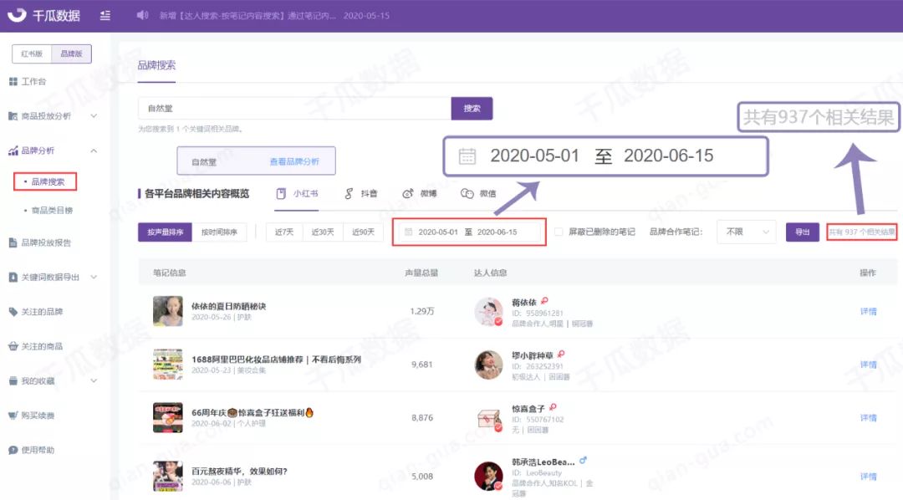
Task: Switch to the 小红书 tab
Action: point(303,193)
